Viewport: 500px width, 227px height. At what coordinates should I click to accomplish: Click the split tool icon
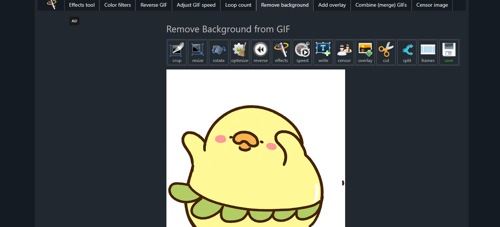pos(407,52)
